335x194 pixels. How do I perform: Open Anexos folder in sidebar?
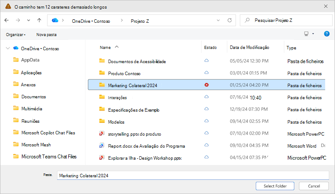28,85
